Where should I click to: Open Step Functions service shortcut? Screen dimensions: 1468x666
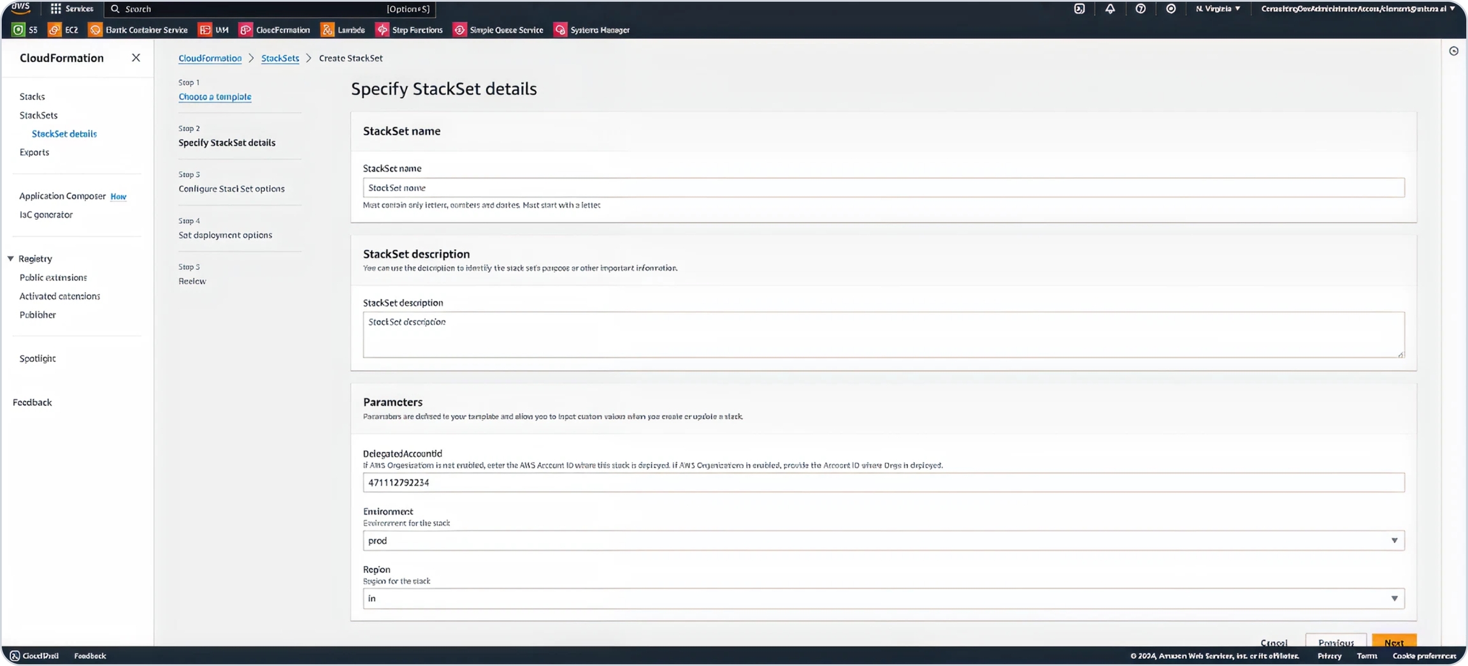tap(409, 30)
